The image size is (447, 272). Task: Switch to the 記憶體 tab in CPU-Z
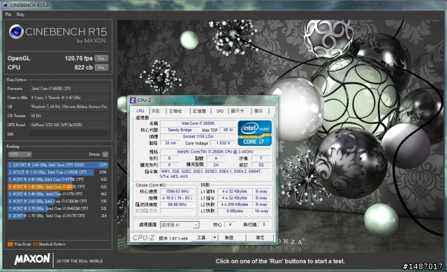tap(199, 111)
